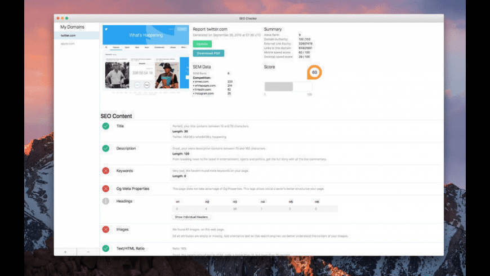
Task: Click the H4 column header in Headings
Action: tap(262, 202)
